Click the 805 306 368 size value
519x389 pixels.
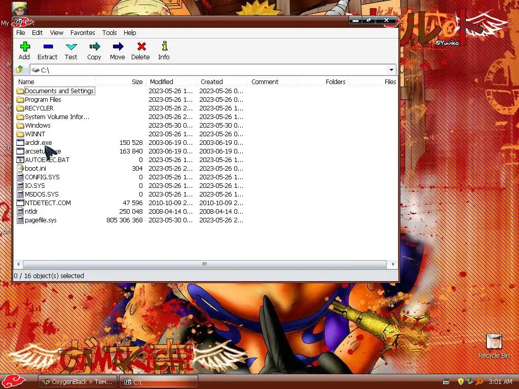[x=125, y=220]
